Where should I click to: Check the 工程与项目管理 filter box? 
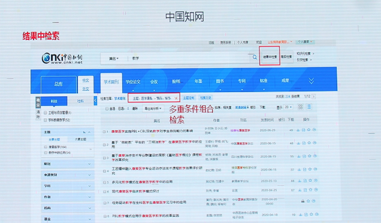coord(45,113)
